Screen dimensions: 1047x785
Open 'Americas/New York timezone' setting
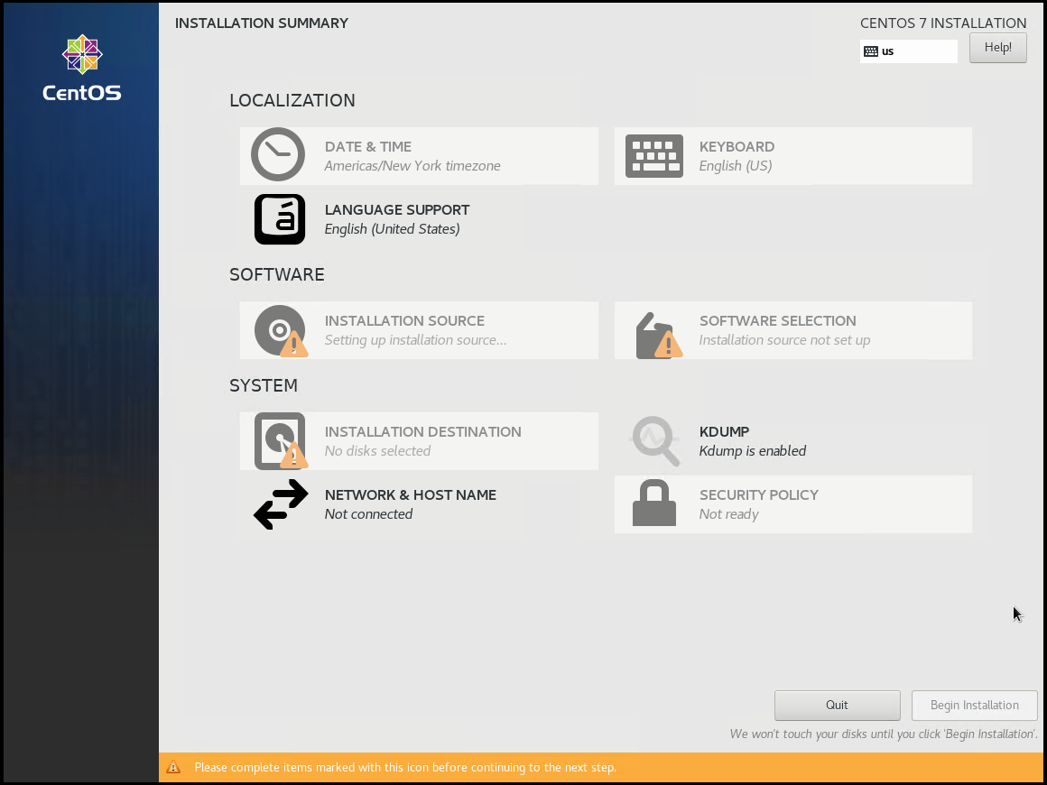click(412, 166)
